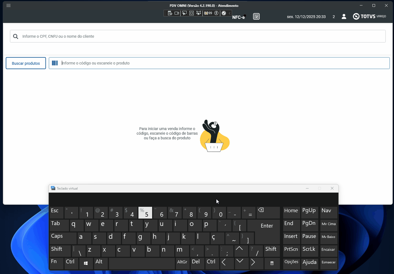Screen dimensions: 394x274
Task: Tap the ç key
Action: (217, 238)
